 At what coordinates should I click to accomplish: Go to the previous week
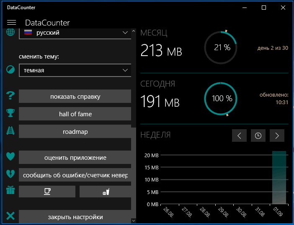pyautogui.click(x=239, y=136)
